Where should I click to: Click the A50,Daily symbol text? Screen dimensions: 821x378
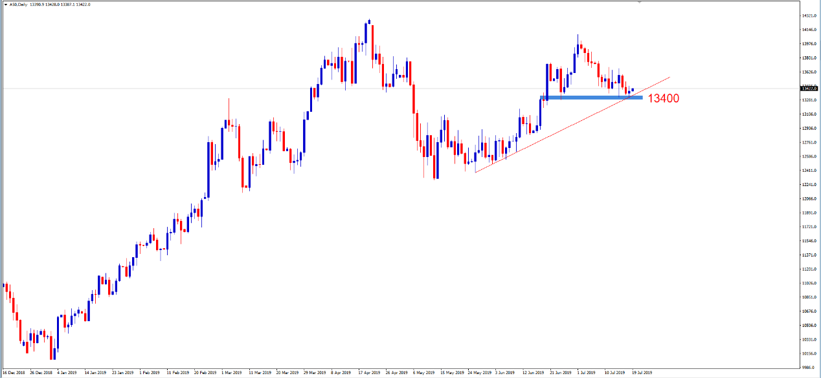click(x=18, y=4)
